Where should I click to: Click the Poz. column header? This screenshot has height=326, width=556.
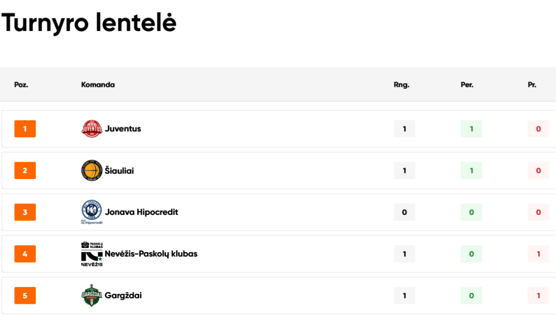point(21,85)
